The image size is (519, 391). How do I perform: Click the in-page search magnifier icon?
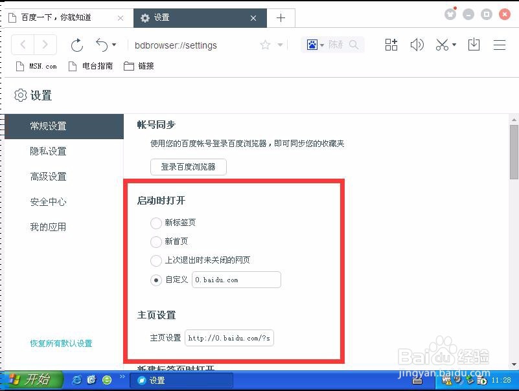(353, 45)
